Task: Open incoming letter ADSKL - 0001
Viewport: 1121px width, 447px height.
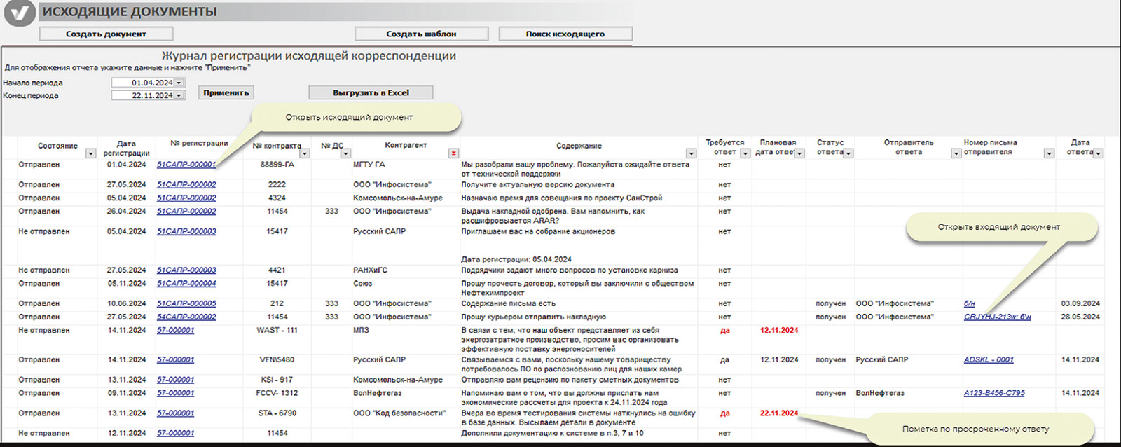Action: click(x=988, y=359)
